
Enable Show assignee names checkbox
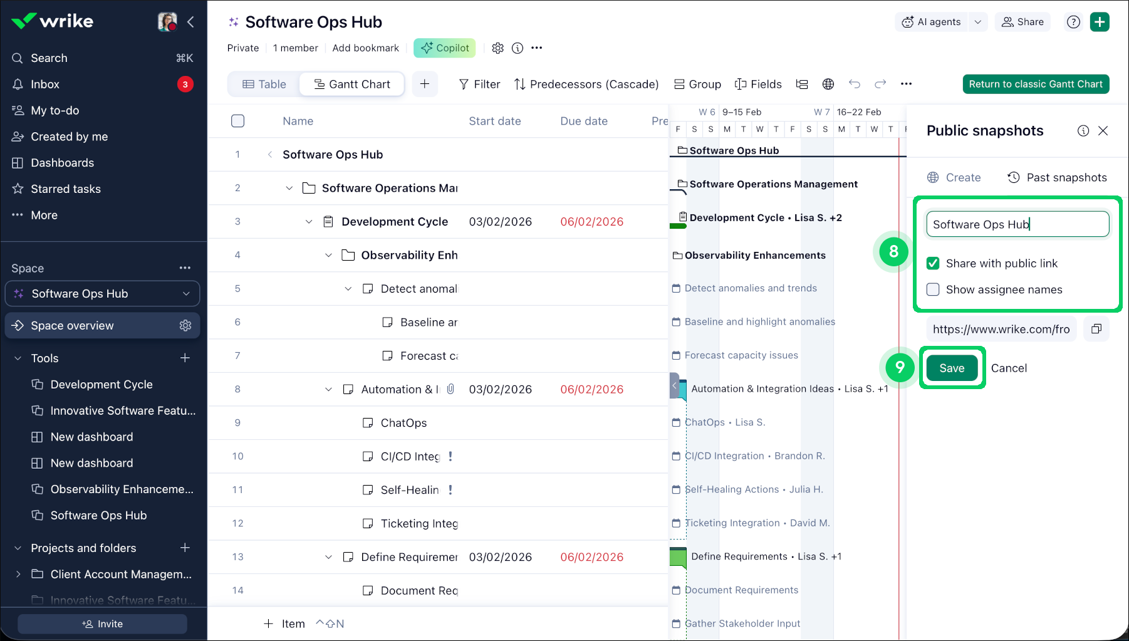(933, 289)
